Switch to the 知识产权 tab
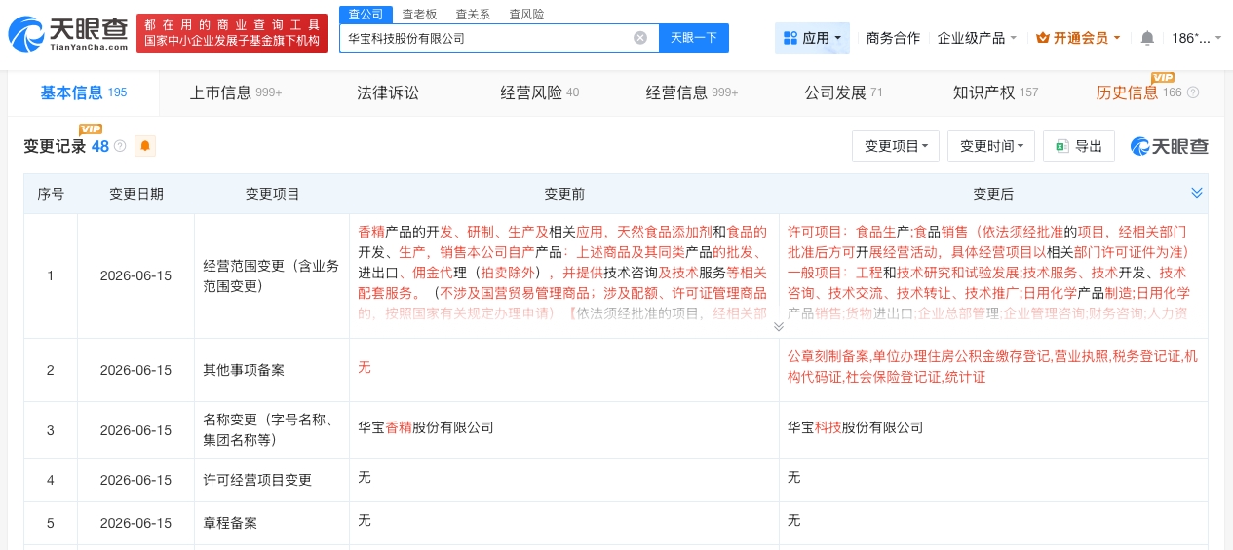This screenshot has width=1233, height=550. (x=995, y=93)
